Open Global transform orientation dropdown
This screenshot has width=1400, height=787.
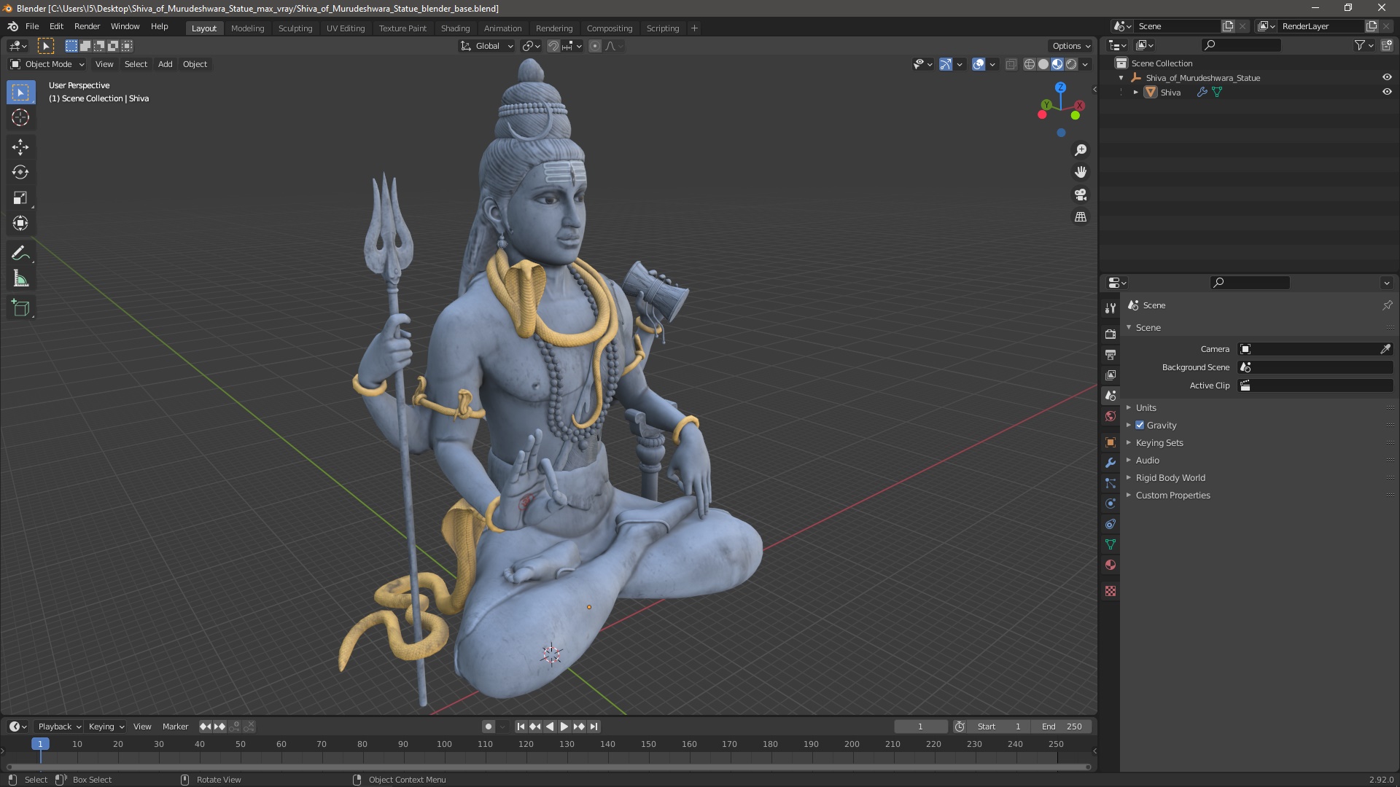tap(486, 46)
